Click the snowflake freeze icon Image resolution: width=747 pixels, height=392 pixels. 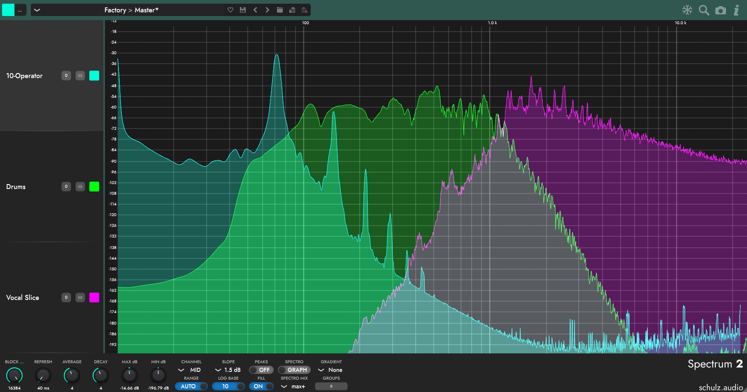click(x=686, y=10)
